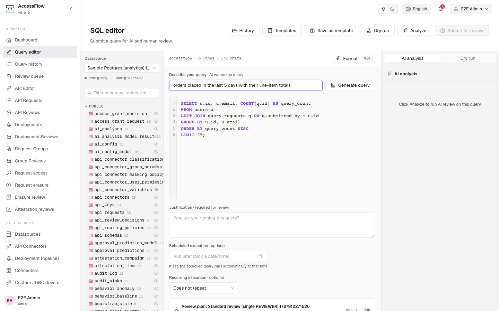499x311 pixels.
Task: Click the E2E Admin avatar at sidebar bottom
Action: pyautogui.click(x=10, y=301)
